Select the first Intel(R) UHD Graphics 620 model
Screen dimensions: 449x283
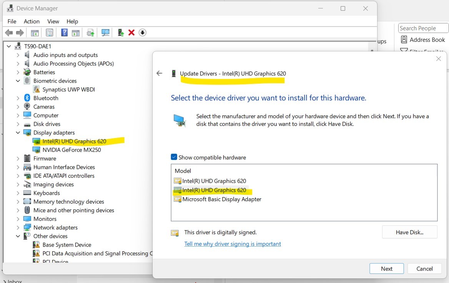pyautogui.click(x=212, y=181)
